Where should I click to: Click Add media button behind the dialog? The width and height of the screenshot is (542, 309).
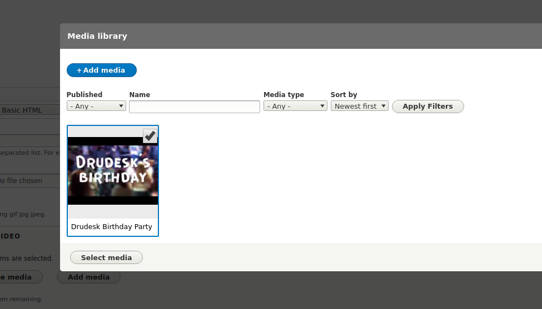click(88, 277)
